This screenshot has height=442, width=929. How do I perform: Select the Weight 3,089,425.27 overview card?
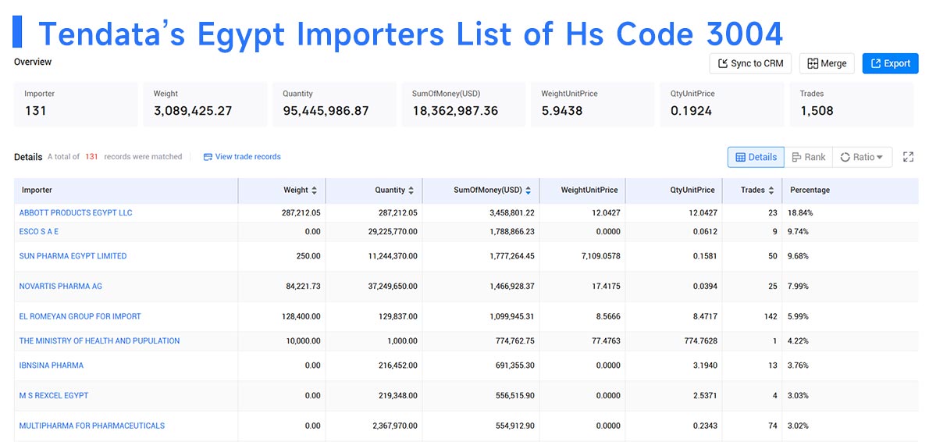205,105
